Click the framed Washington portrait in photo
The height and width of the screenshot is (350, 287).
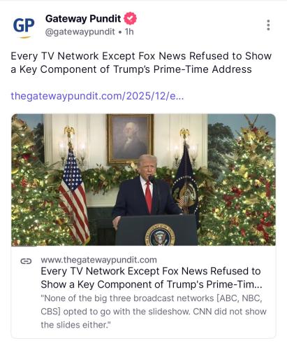pos(130,139)
